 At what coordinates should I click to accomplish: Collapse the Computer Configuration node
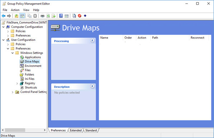(x=4, y=27)
